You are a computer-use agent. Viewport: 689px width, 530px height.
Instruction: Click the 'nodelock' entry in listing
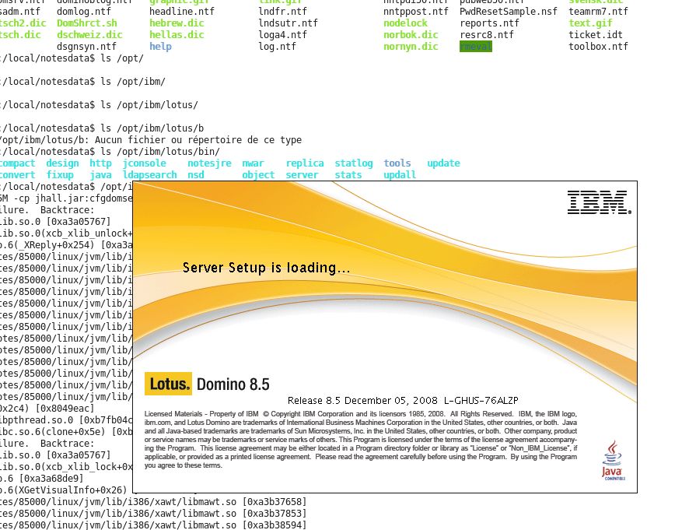coord(405,23)
